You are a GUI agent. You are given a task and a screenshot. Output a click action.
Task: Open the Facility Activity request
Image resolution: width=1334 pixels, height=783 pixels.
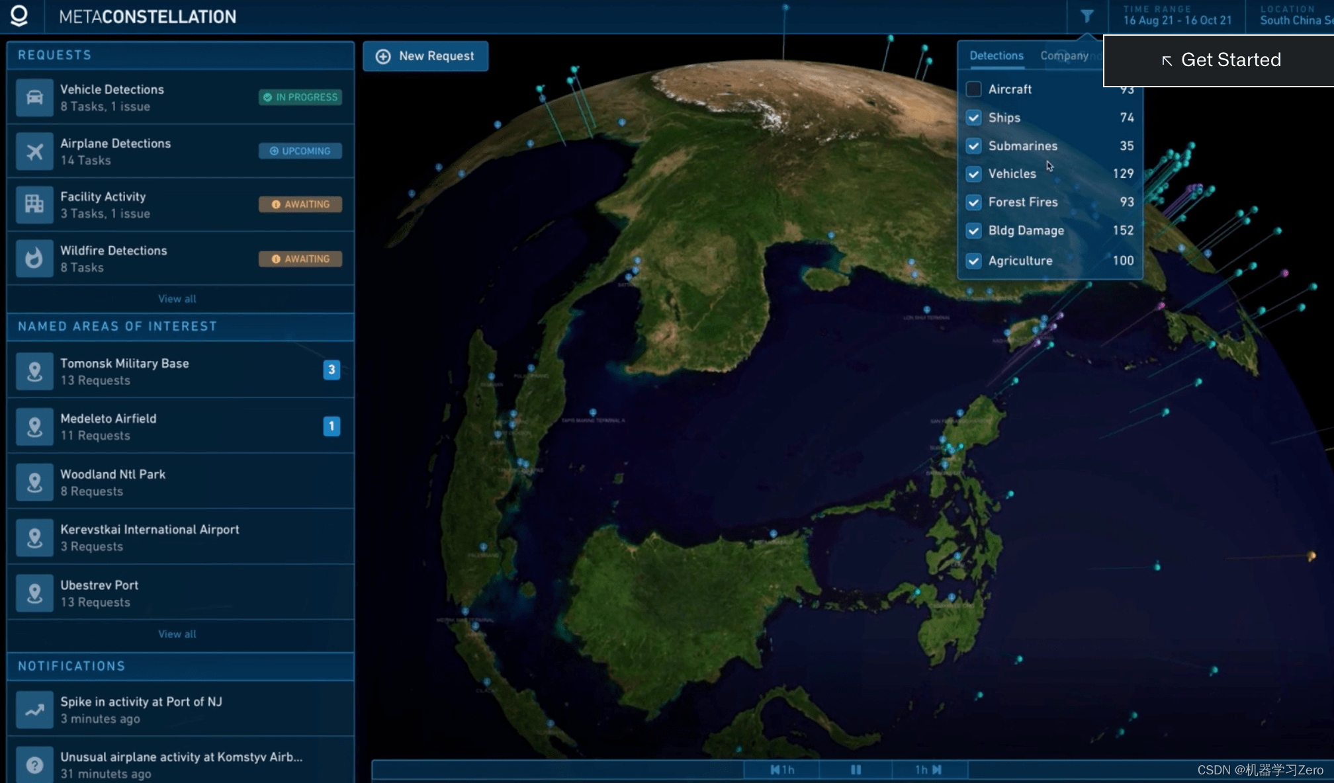point(181,205)
